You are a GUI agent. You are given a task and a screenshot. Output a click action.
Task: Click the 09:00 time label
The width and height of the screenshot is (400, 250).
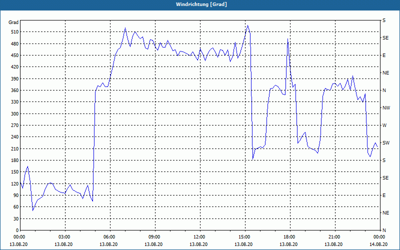click(153, 237)
